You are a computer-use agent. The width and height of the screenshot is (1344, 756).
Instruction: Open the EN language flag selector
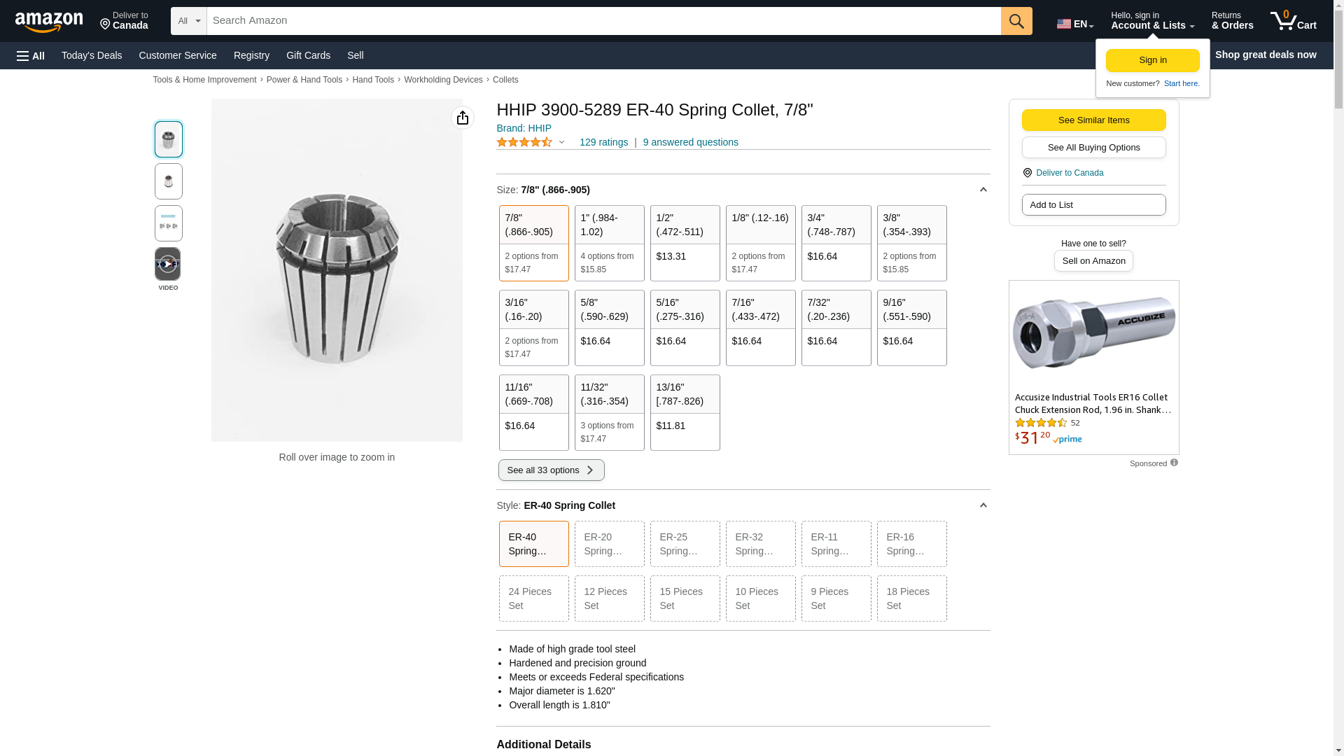pyautogui.click(x=1074, y=24)
